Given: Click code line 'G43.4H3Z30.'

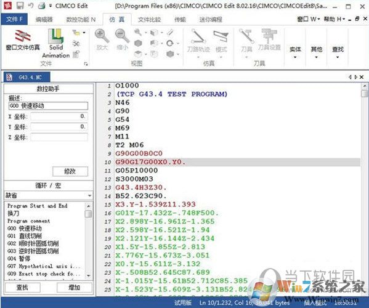Looking at the screenshot, I should tap(141, 187).
